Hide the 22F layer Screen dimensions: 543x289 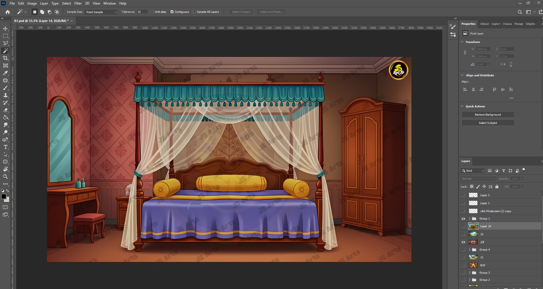pos(463,242)
